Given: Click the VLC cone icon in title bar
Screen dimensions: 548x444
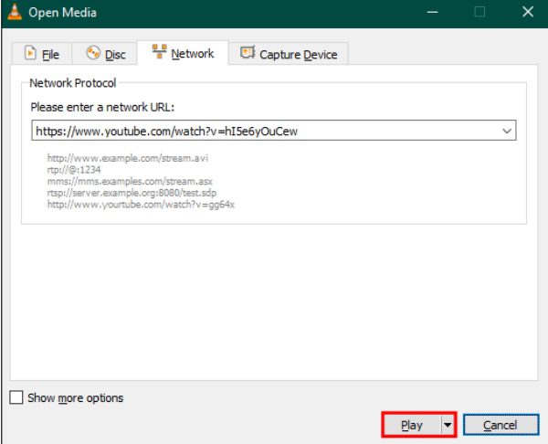Looking at the screenshot, I should tap(15, 12).
